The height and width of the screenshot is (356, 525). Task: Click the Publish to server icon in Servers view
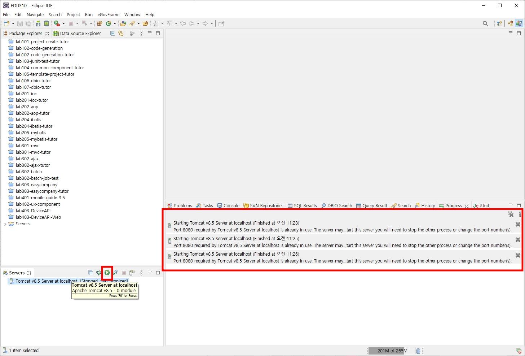click(x=132, y=273)
